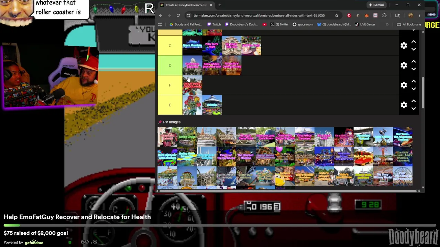Viewport: 440px width, 247px height.
Task: Pick Dumbo the Flying Elephant thumbnail
Action: point(285,137)
